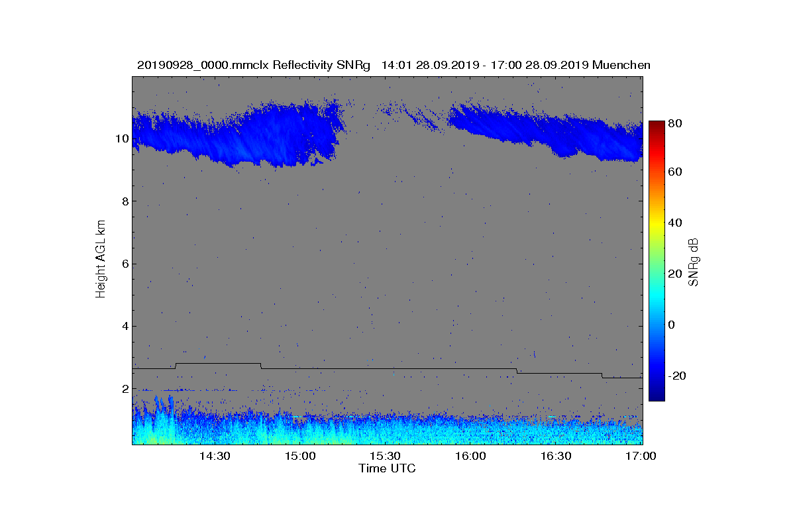The image size is (795, 530).
Task: Click the height tick label 2
Action: (x=125, y=389)
